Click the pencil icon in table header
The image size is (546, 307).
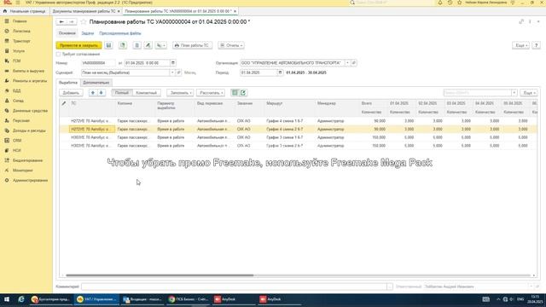click(64, 103)
